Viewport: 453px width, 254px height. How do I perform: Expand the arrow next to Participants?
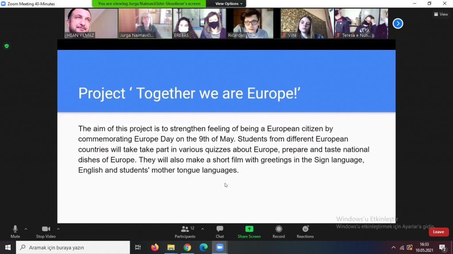203,229
